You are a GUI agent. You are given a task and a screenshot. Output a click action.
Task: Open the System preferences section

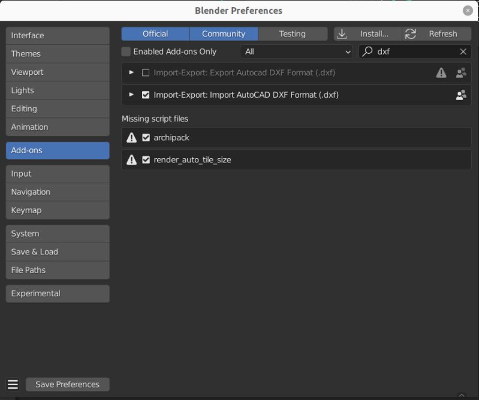point(58,234)
